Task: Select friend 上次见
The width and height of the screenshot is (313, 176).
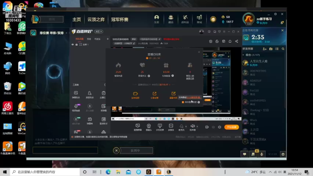Action: click(x=263, y=131)
